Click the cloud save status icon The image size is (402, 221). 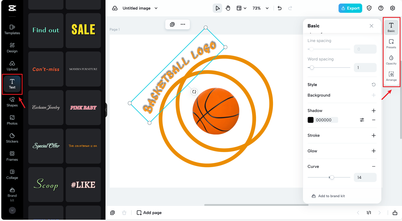pyautogui.click(x=115, y=8)
